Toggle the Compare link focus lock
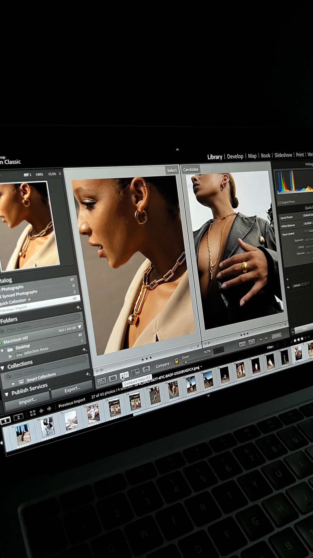Image resolution: width=313 pixels, height=558 pixels. (x=176, y=361)
